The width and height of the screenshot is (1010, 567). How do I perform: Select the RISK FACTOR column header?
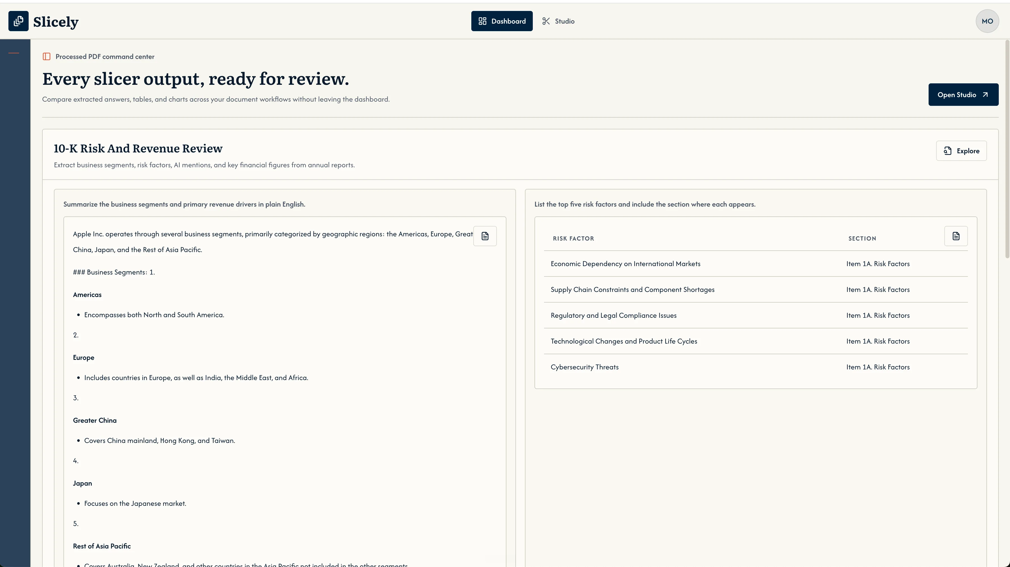point(573,238)
